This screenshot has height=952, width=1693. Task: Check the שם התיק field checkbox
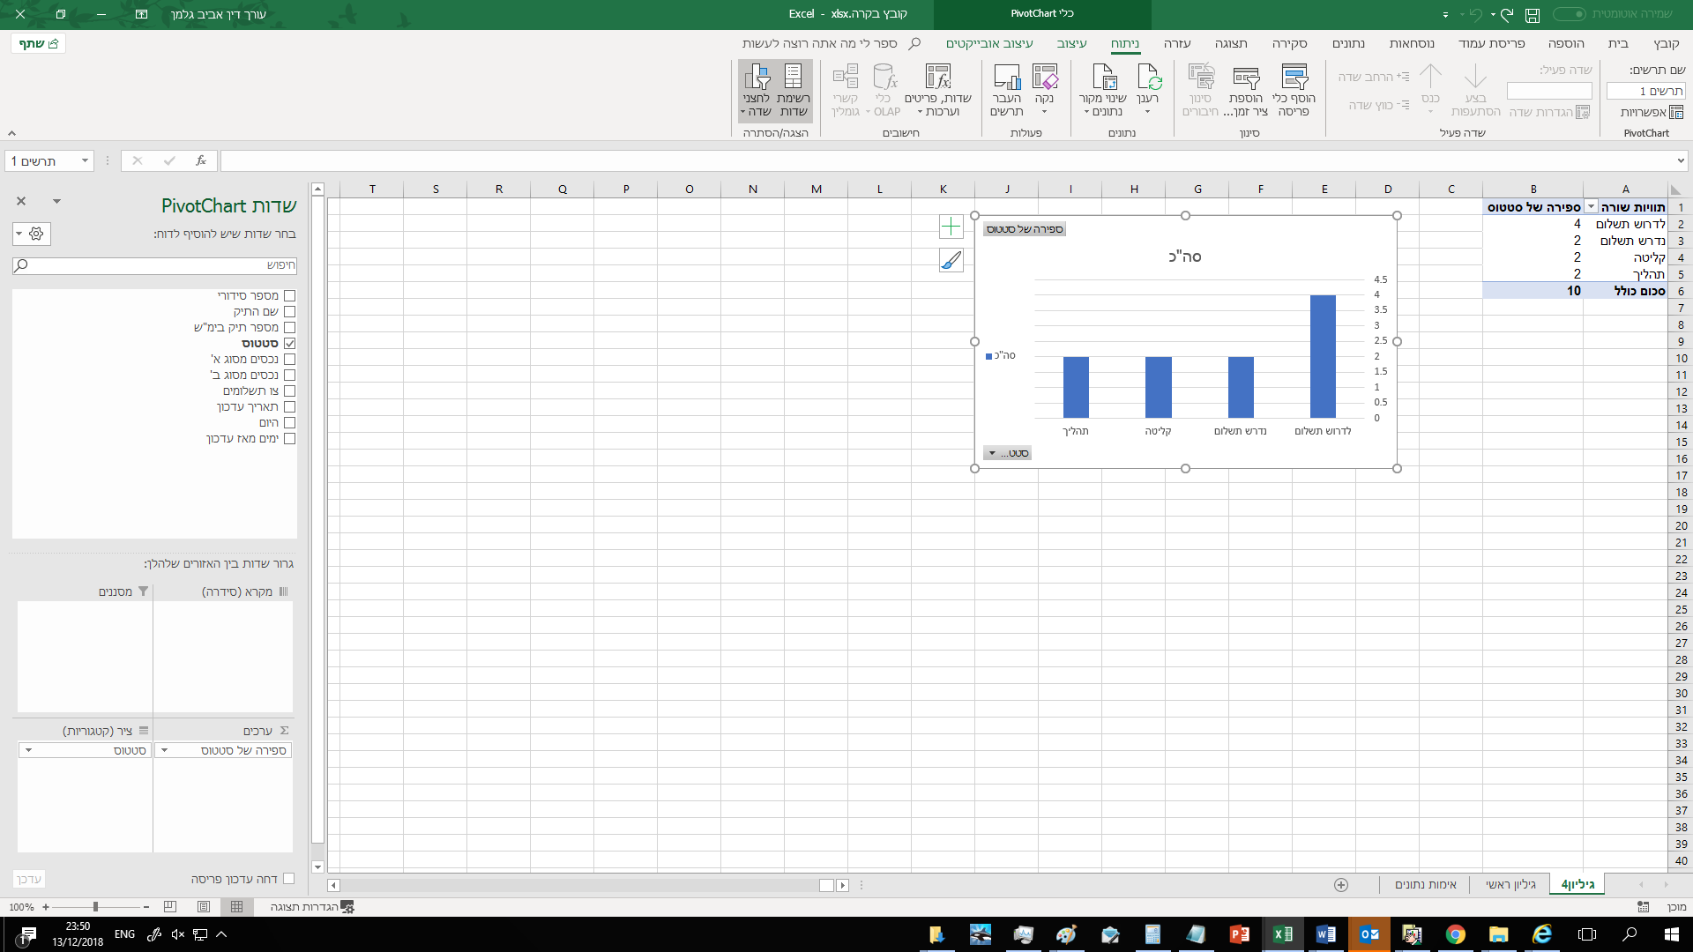pyautogui.click(x=289, y=312)
